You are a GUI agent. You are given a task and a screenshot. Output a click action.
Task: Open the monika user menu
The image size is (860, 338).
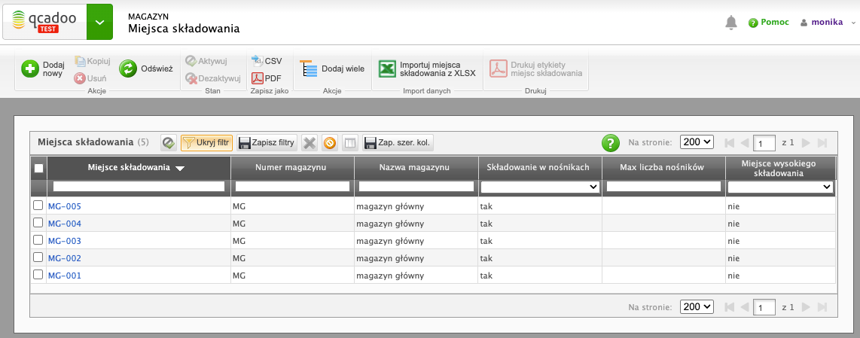coord(826,23)
